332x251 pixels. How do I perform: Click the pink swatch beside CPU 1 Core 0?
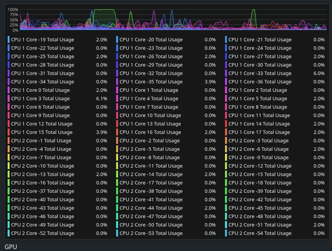click(x=8, y=90)
